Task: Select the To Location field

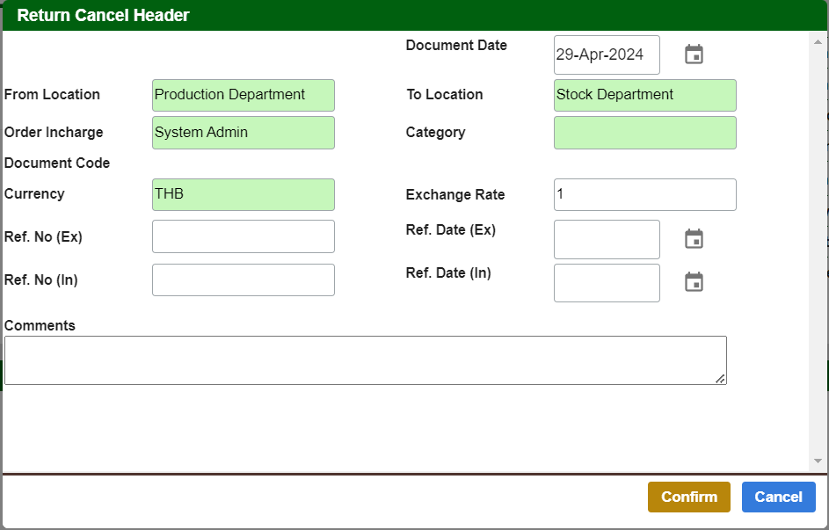Action: 644,95
